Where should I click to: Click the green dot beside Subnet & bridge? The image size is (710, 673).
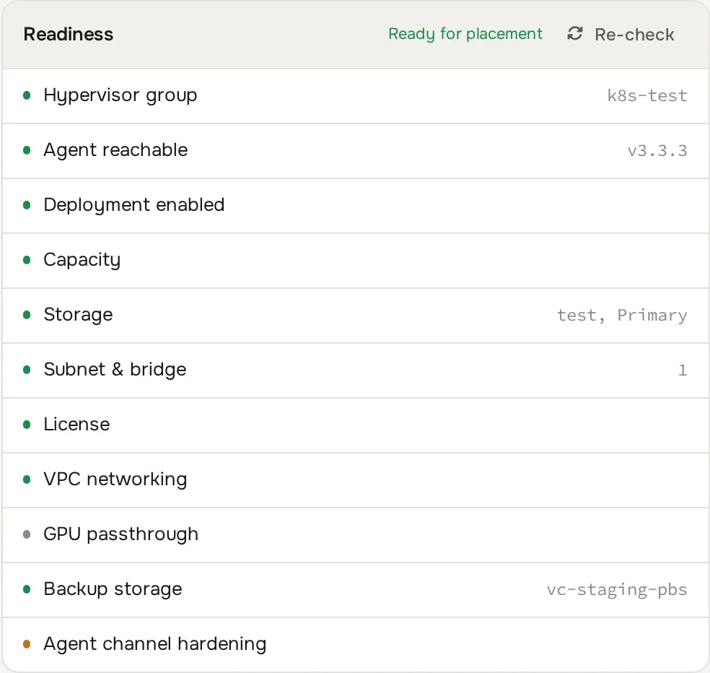27,370
